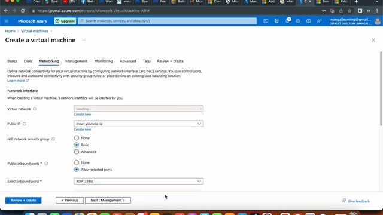Screen dimensions: 383x215
Task: Open the Help question mark icon
Action: (x=309, y=21)
